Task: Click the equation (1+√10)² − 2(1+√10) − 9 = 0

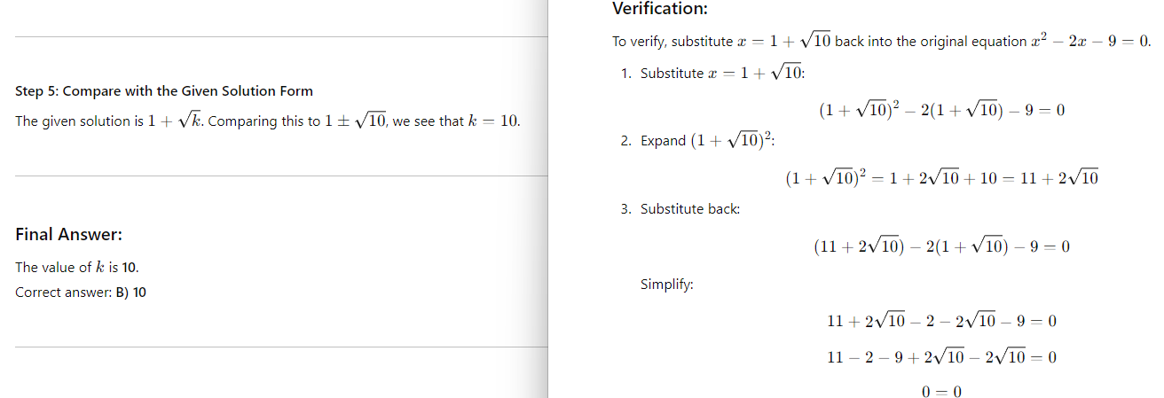Action: [x=941, y=111]
